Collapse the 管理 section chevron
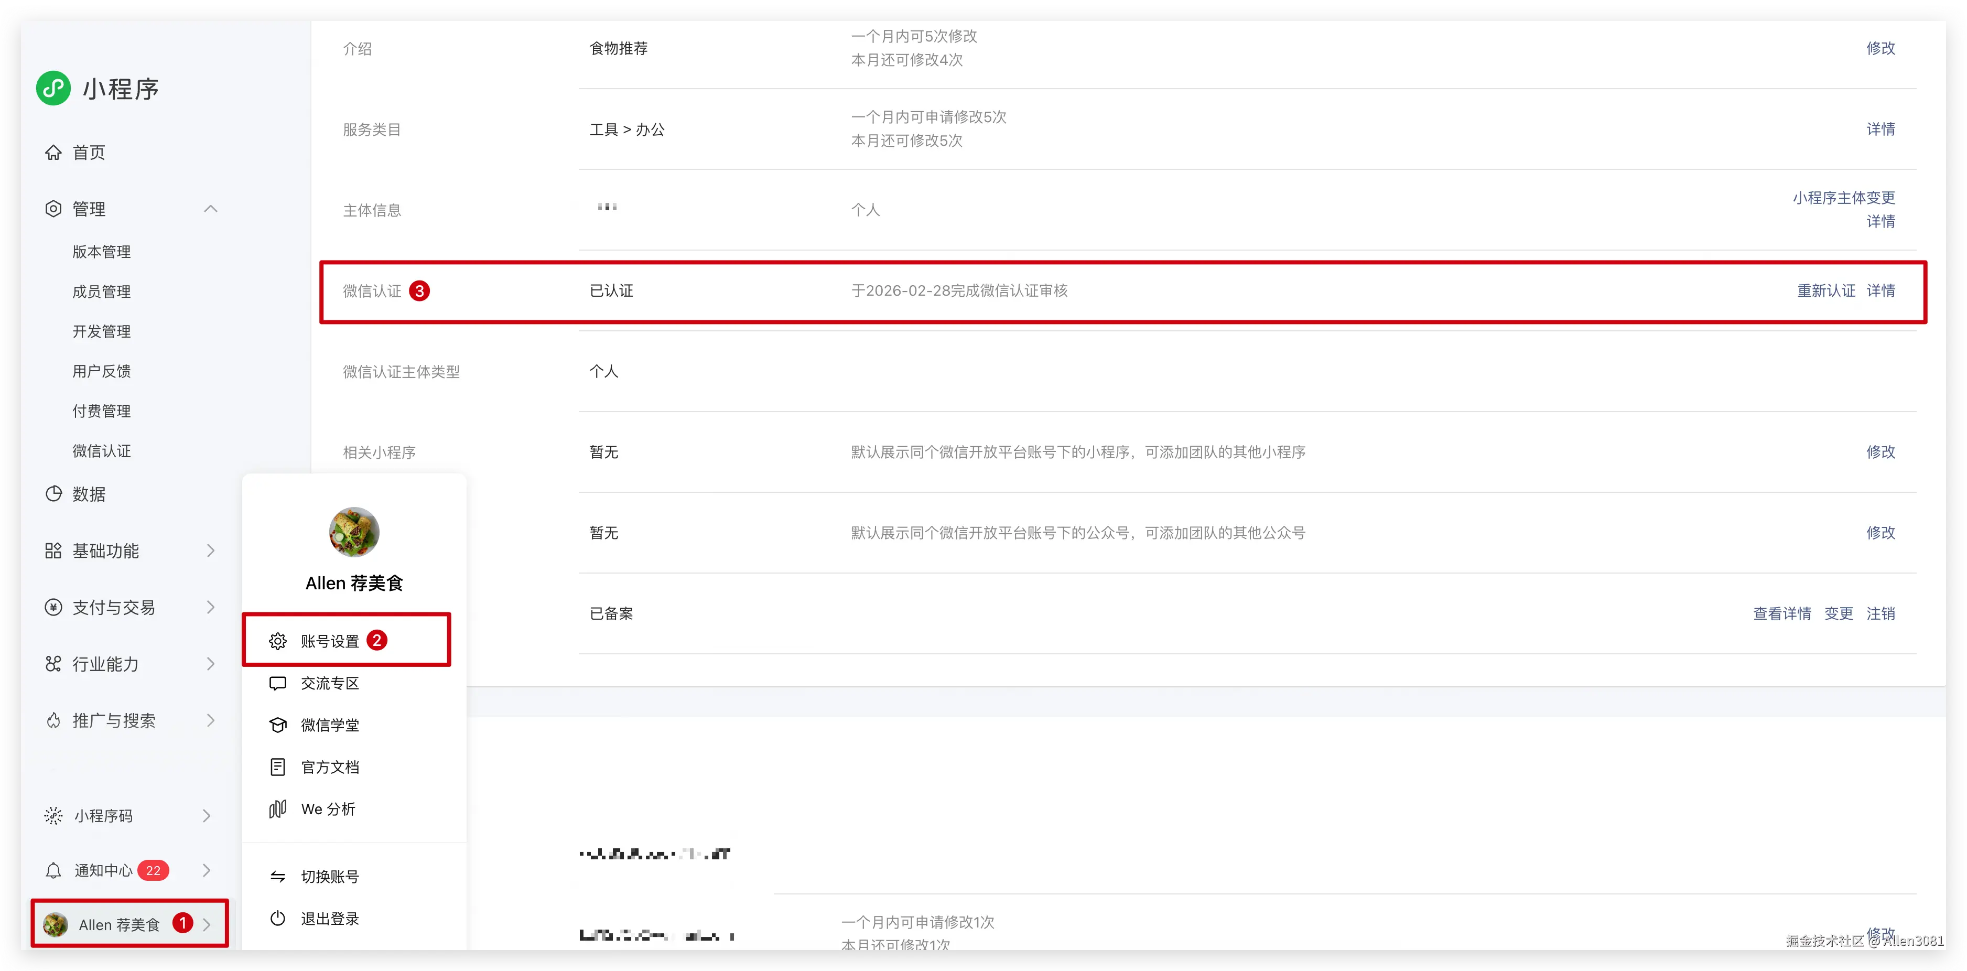 click(x=211, y=209)
